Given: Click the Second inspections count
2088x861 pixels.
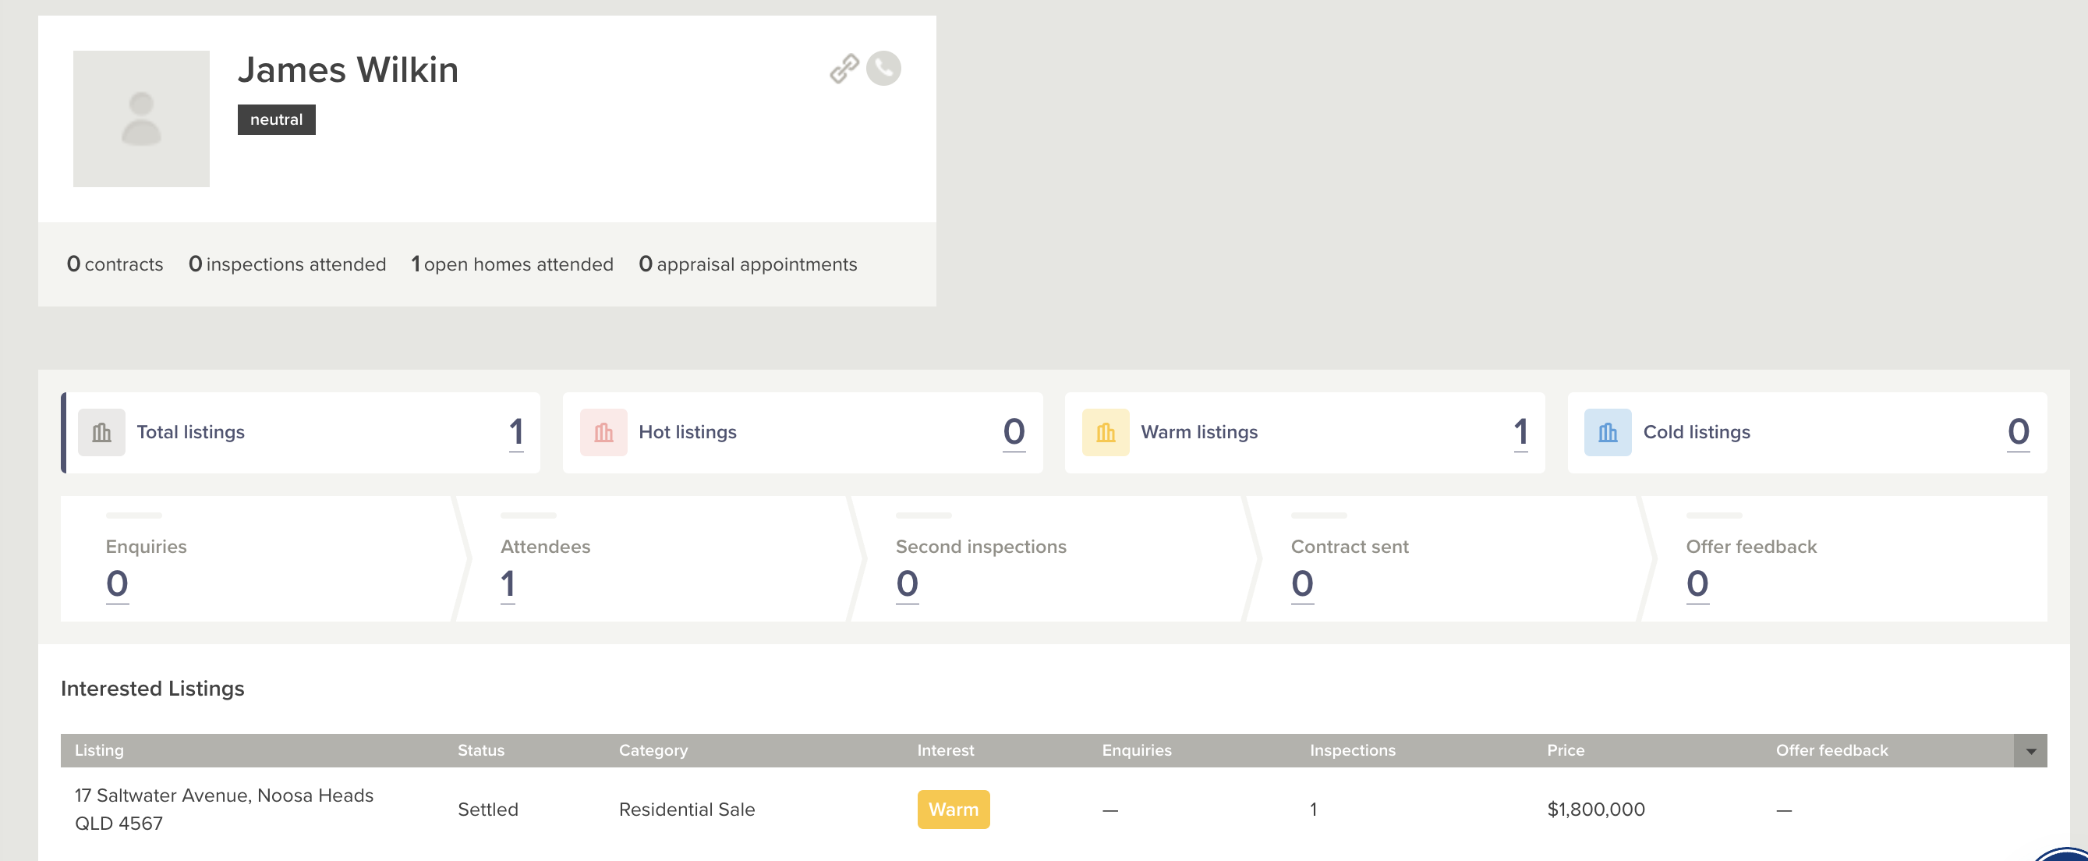Looking at the screenshot, I should pos(906,583).
